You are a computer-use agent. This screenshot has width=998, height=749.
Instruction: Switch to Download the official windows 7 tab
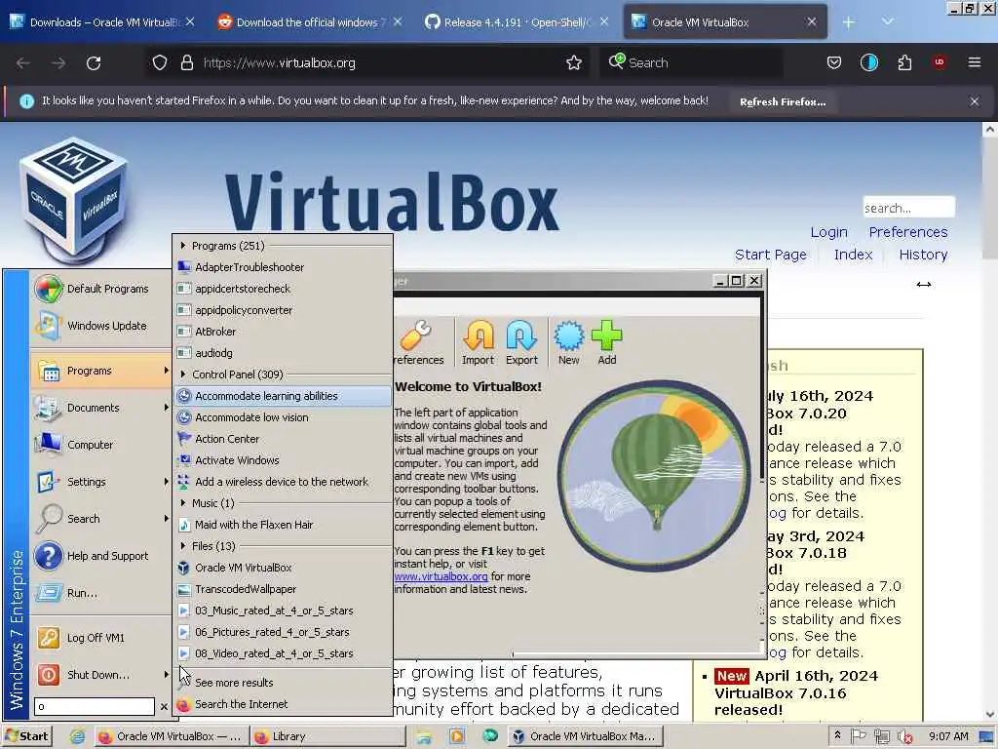(x=309, y=22)
